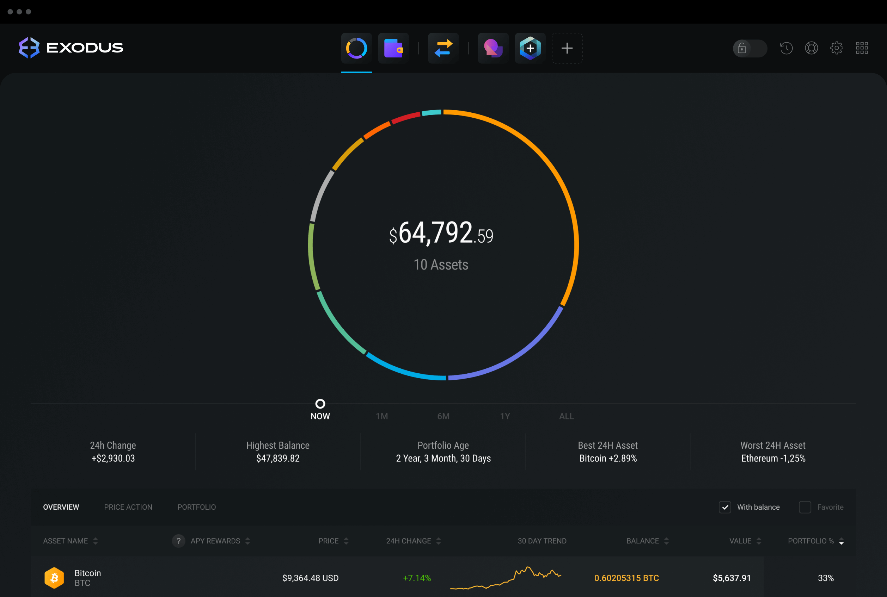The image size is (887, 597).
Task: Toggle the Favorite filter checkbox
Action: click(x=805, y=508)
